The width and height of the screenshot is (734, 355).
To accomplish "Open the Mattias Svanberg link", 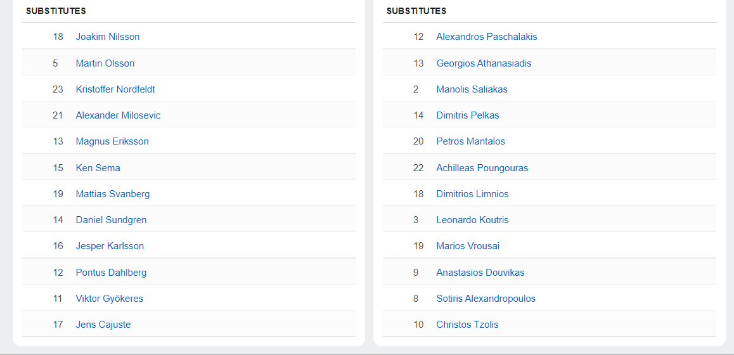I will coord(112,194).
